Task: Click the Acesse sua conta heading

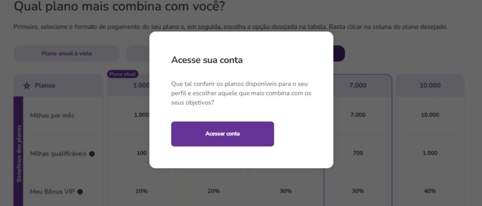Action: 207,60
